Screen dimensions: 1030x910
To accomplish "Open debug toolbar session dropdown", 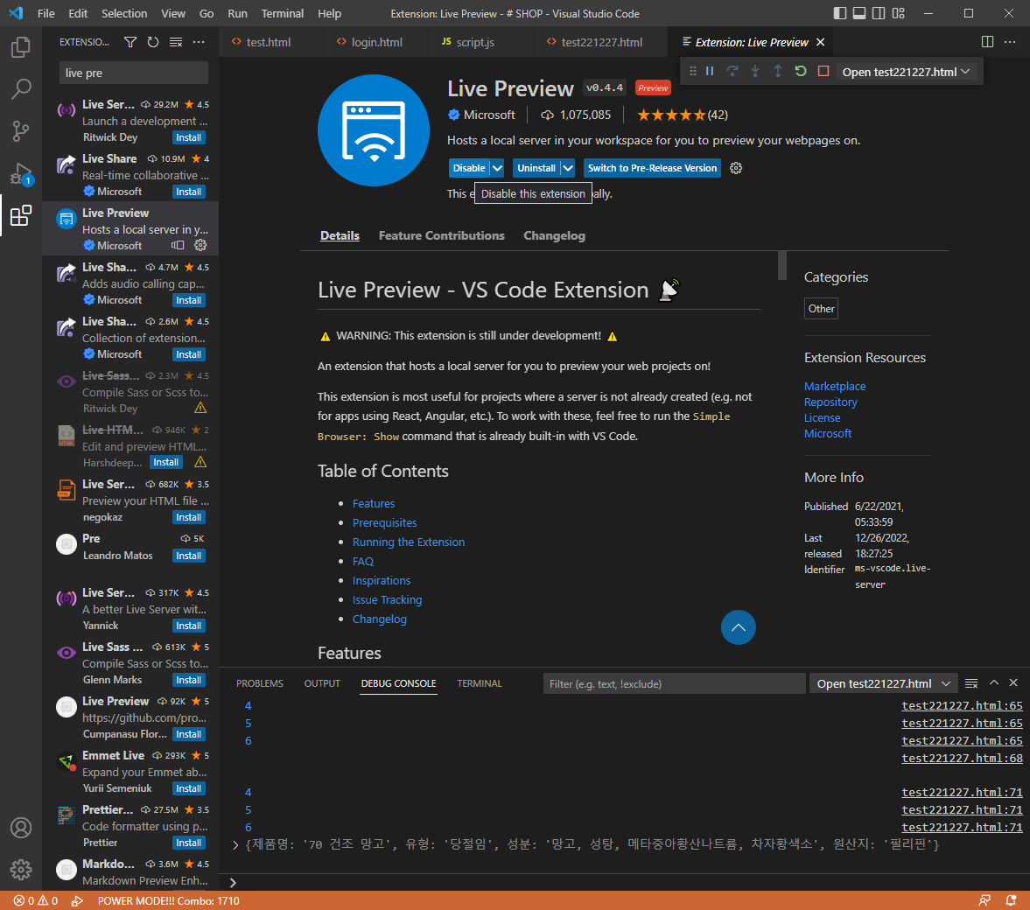I will coord(905,72).
